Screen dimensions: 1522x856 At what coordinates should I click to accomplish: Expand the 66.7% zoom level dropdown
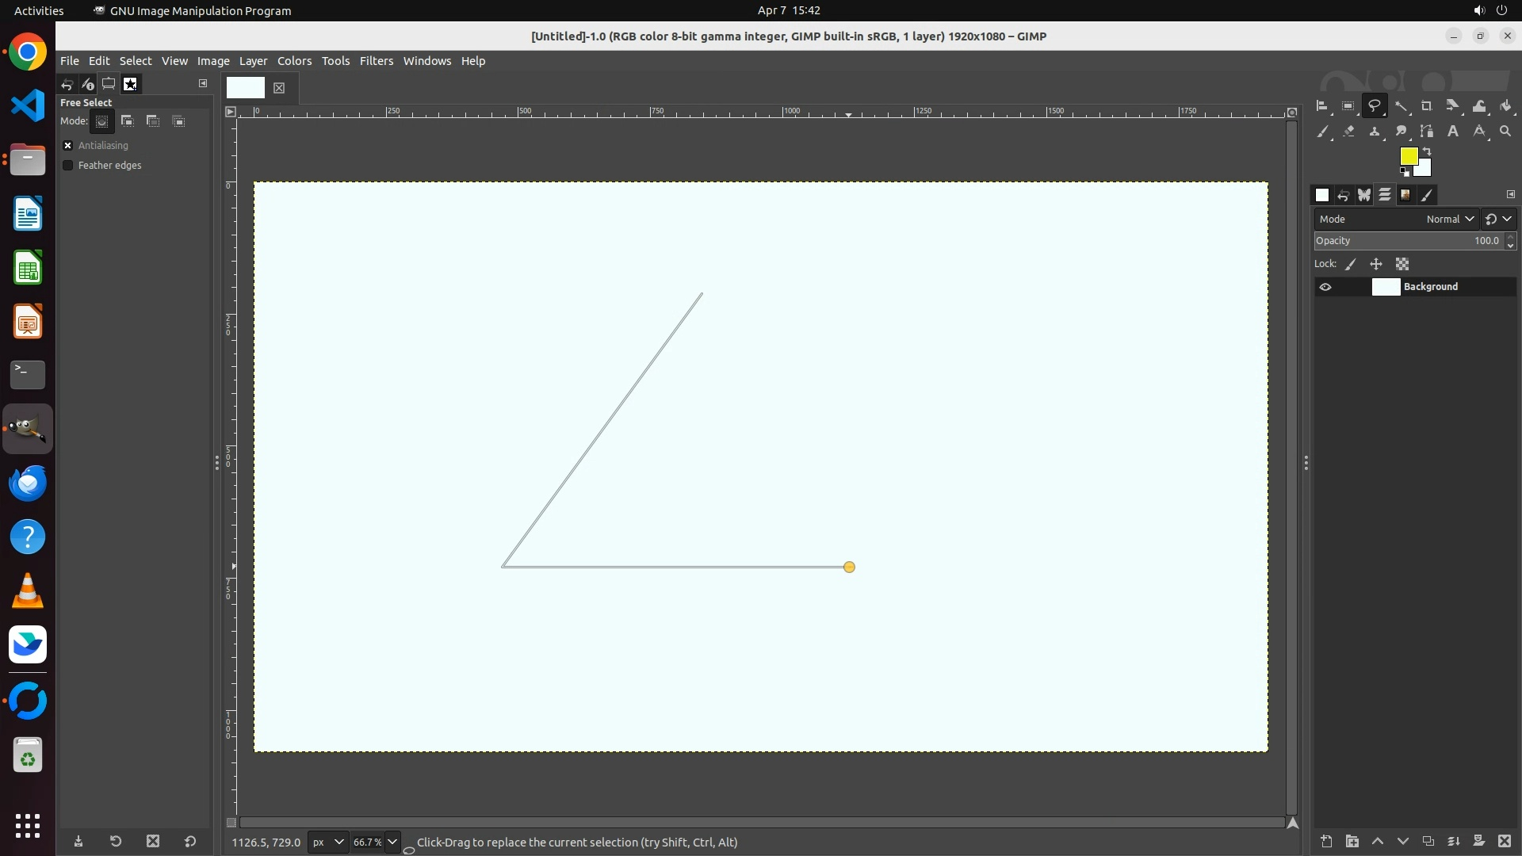[x=392, y=843]
